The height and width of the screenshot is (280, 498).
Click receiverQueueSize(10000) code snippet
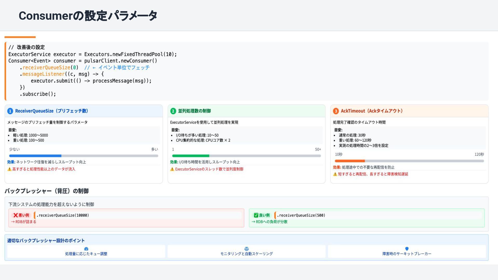63,215
